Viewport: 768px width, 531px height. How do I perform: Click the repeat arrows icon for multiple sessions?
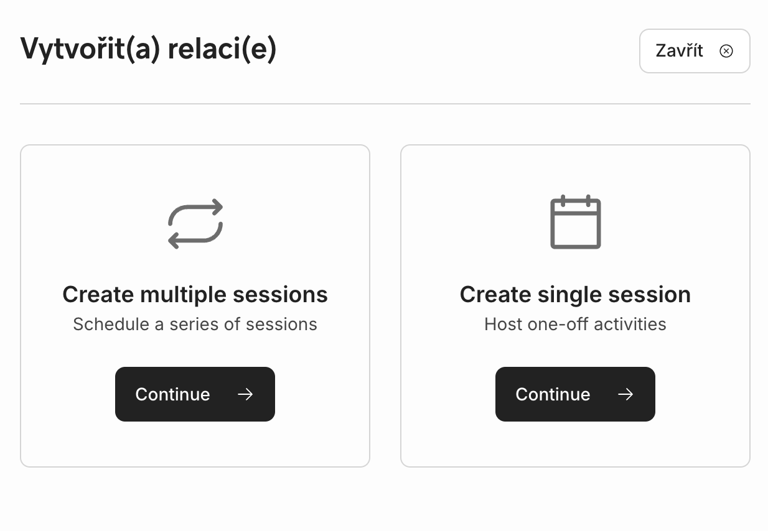coord(195,224)
